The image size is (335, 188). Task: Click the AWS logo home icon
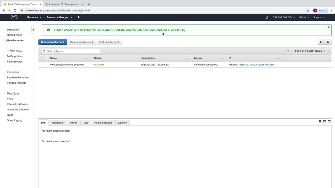pyautogui.click(x=14, y=17)
